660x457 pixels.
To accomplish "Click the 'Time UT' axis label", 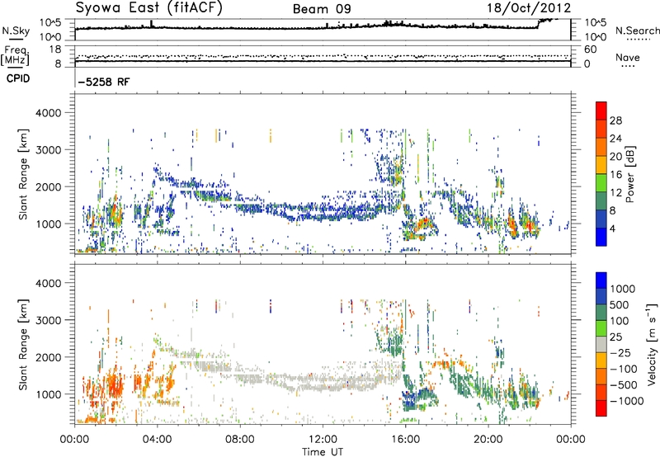I will pos(323,452).
